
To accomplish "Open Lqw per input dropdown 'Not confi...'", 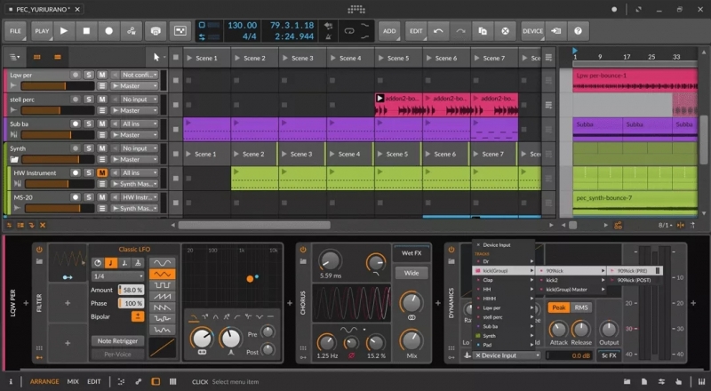I will tap(140, 75).
